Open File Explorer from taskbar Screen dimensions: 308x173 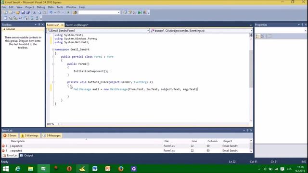coord(30,169)
